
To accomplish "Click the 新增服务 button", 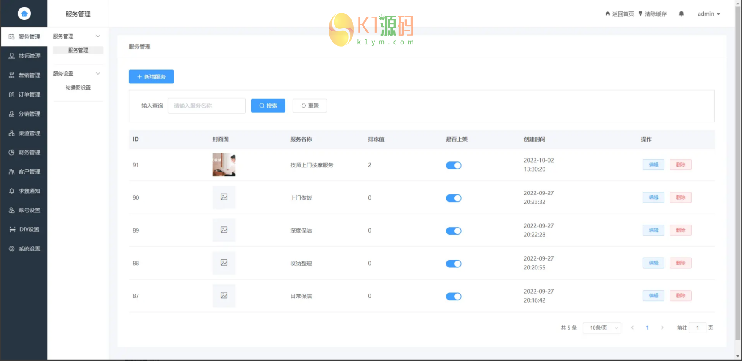I will tap(151, 77).
